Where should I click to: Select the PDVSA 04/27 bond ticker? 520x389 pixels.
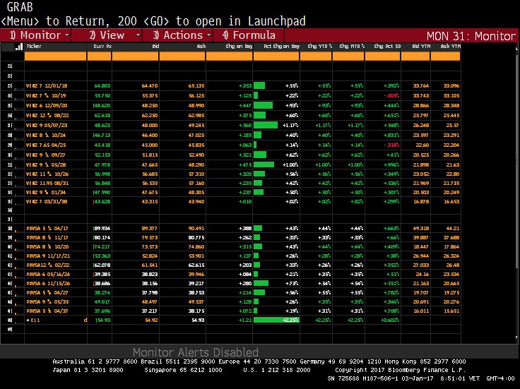[x=48, y=293]
